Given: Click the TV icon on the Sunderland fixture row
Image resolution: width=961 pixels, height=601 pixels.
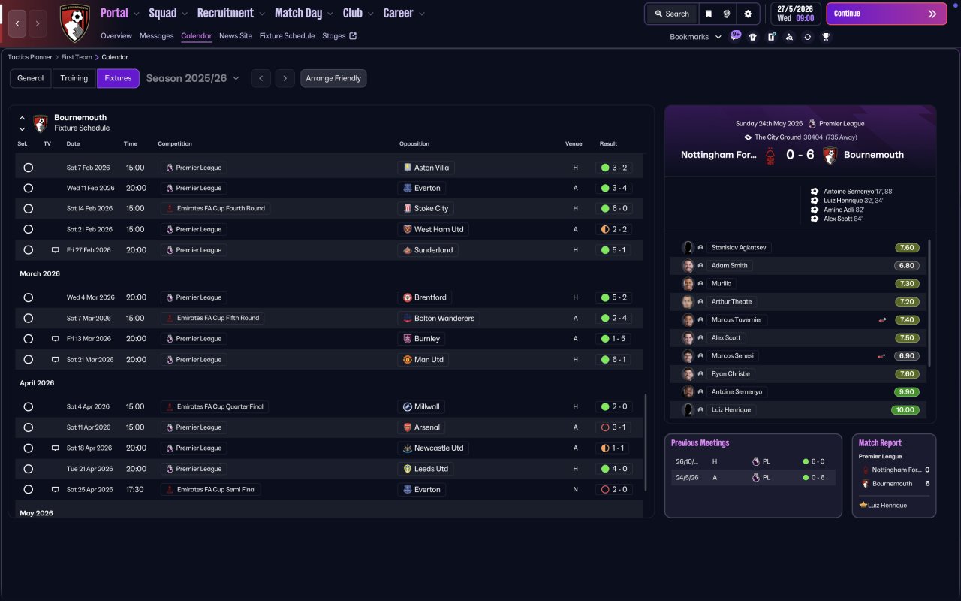Looking at the screenshot, I should tap(55, 250).
